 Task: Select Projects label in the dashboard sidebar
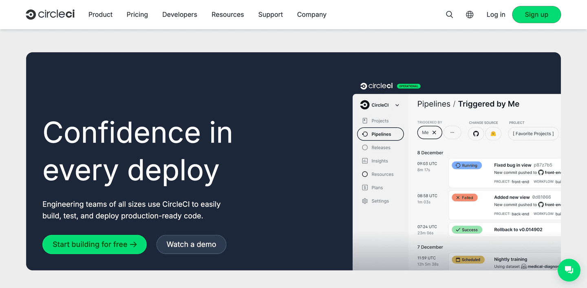point(380,121)
